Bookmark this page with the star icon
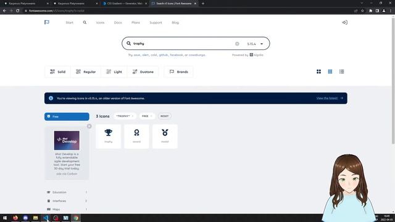Screen dimensions: 395x222 click(x=362, y=11)
